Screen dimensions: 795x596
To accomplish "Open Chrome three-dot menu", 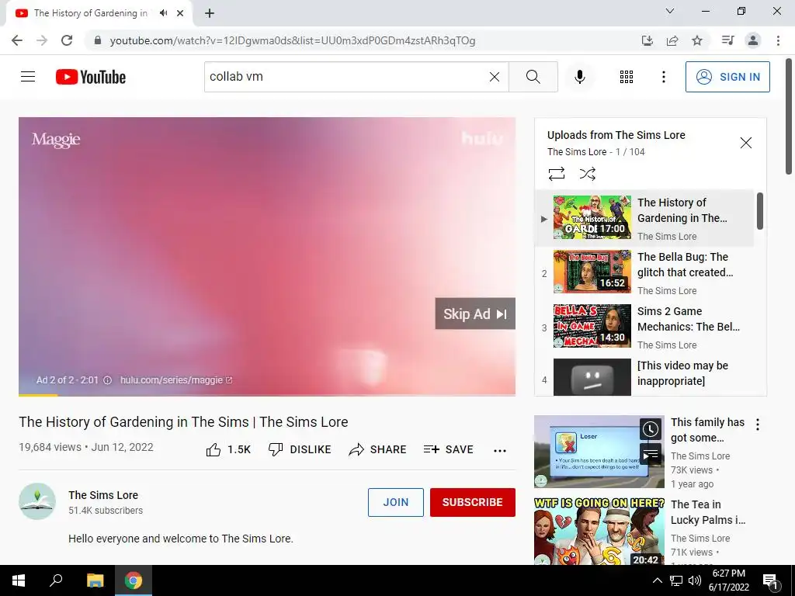I will (778, 40).
